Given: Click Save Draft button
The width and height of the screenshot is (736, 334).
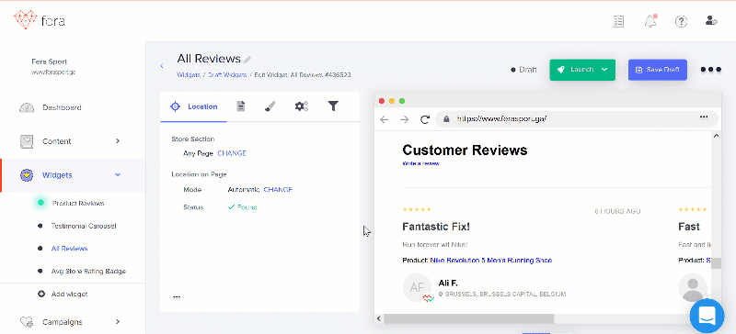Looking at the screenshot, I should coord(658,70).
